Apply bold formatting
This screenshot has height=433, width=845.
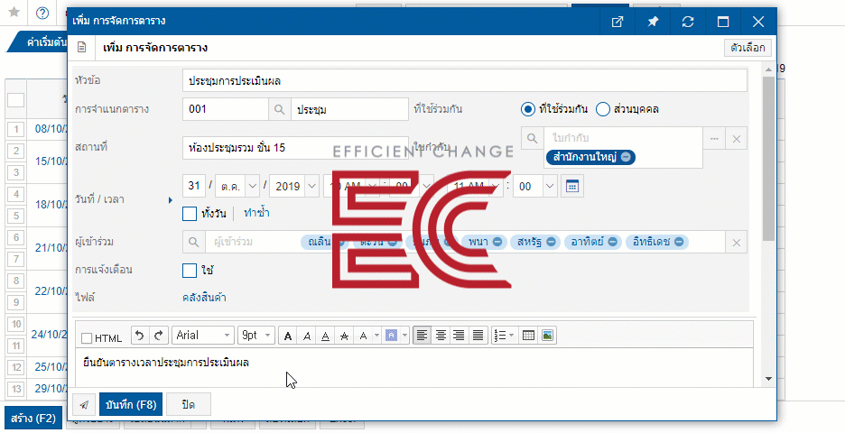[288, 336]
